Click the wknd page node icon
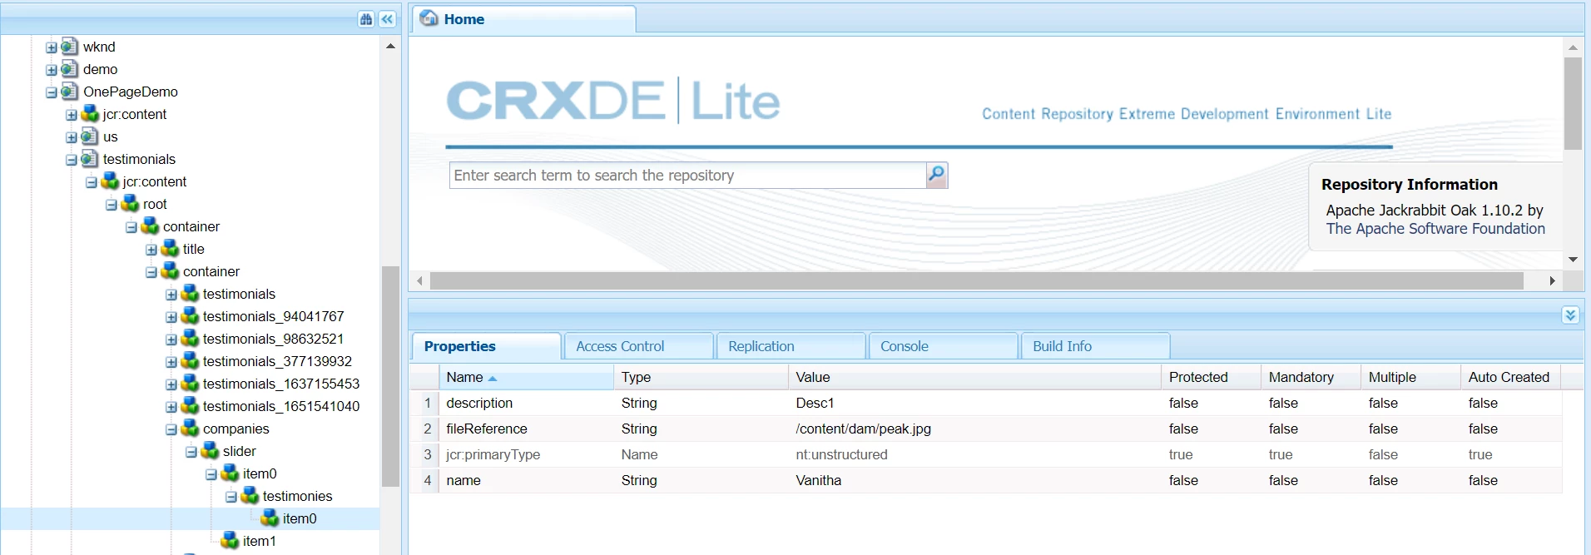 point(70,47)
